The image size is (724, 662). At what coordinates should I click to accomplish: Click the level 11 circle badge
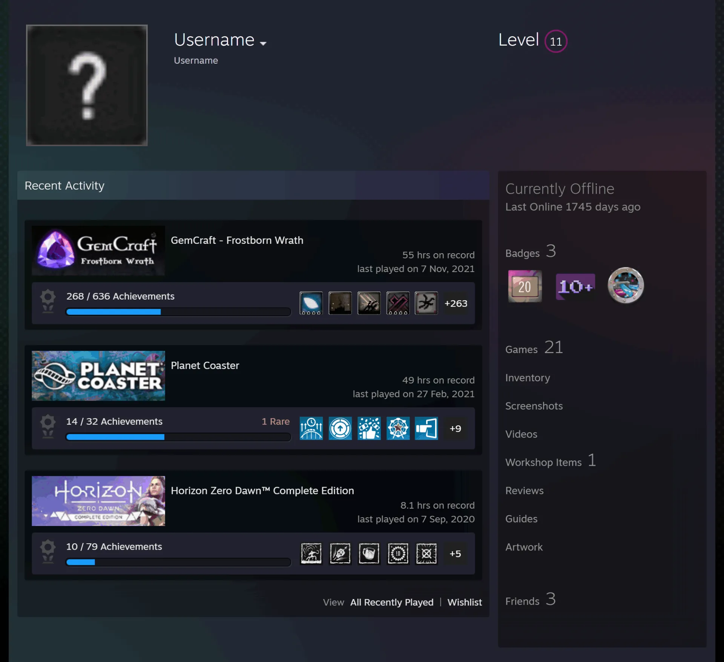(555, 41)
